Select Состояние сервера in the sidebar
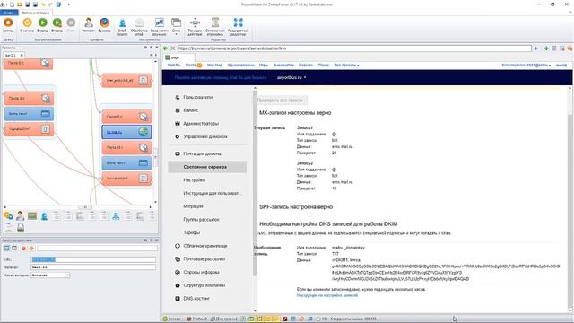Image resolution: width=574 pixels, height=323 pixels. [x=207, y=167]
